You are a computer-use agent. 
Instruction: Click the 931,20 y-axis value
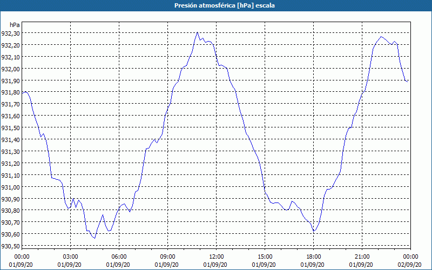coord(11,164)
